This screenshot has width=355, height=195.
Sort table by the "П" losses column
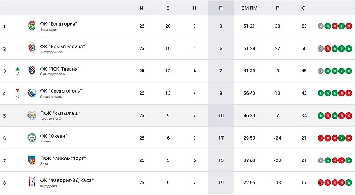[220, 8]
